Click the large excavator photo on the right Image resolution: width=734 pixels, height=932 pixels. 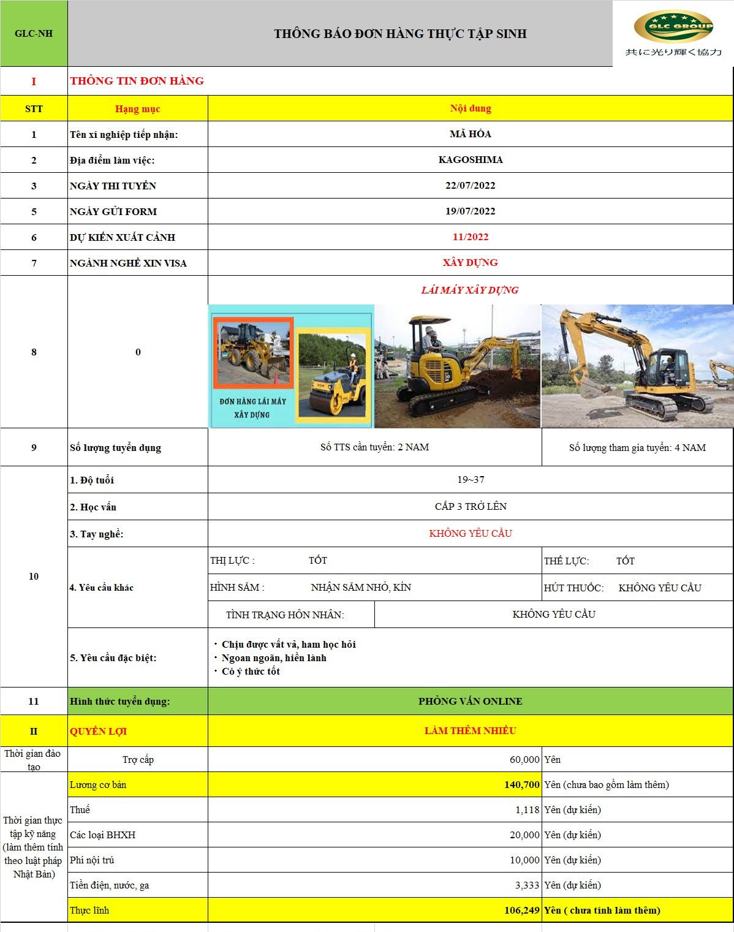pos(637,366)
